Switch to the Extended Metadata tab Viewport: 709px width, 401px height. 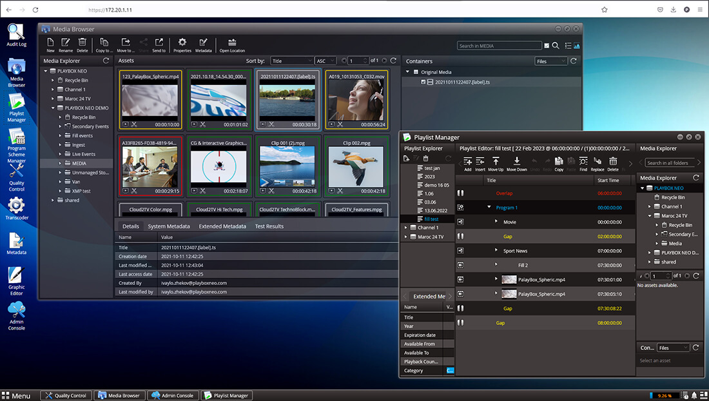[222, 226]
